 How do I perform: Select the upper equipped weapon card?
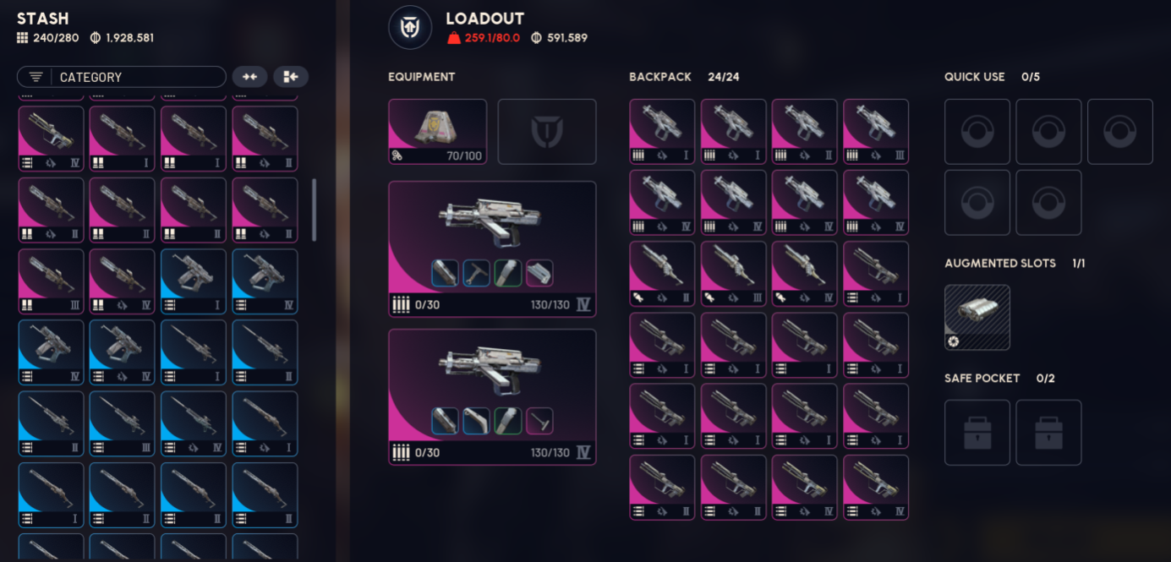[492, 249]
